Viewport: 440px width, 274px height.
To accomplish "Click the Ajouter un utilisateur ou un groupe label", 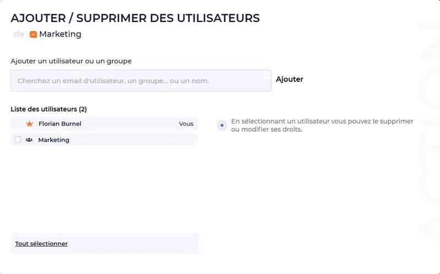I will [71, 61].
